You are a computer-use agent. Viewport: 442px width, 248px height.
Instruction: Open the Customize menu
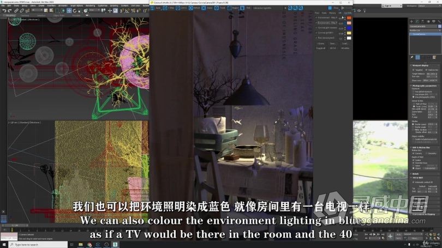coord(103,5)
